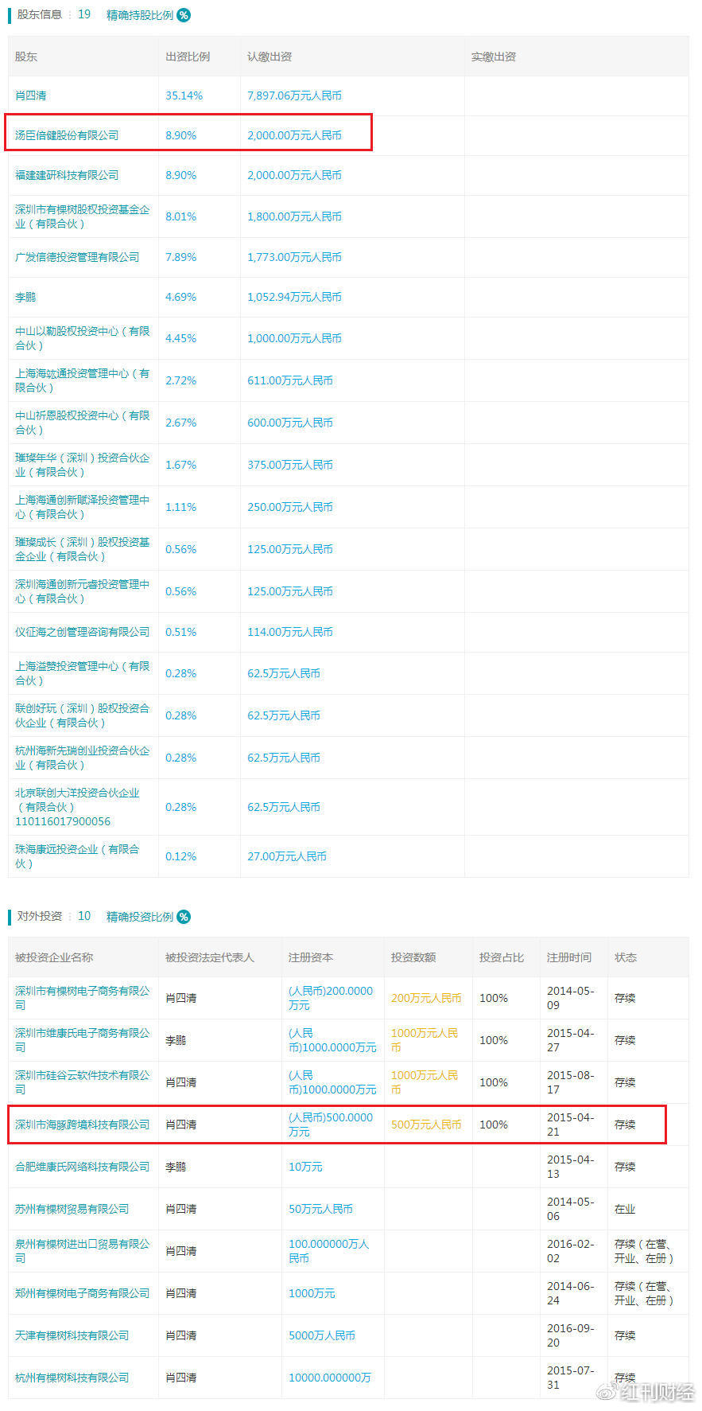Open shareholder 仪征海之创管理咨询有限公司
The height and width of the screenshot is (1411, 702).
(82, 632)
